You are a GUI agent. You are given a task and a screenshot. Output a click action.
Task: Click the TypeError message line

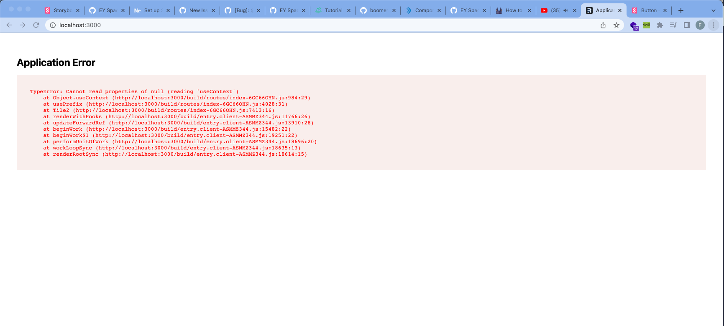(x=134, y=91)
